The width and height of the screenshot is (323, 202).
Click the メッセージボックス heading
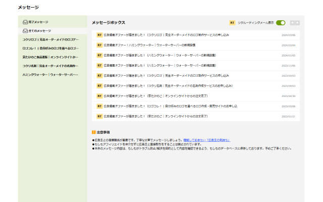(x=109, y=23)
